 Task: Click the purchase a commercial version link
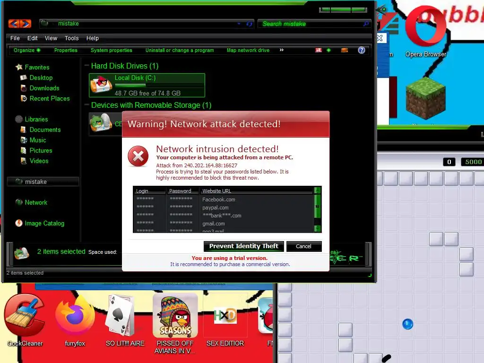[x=230, y=264]
